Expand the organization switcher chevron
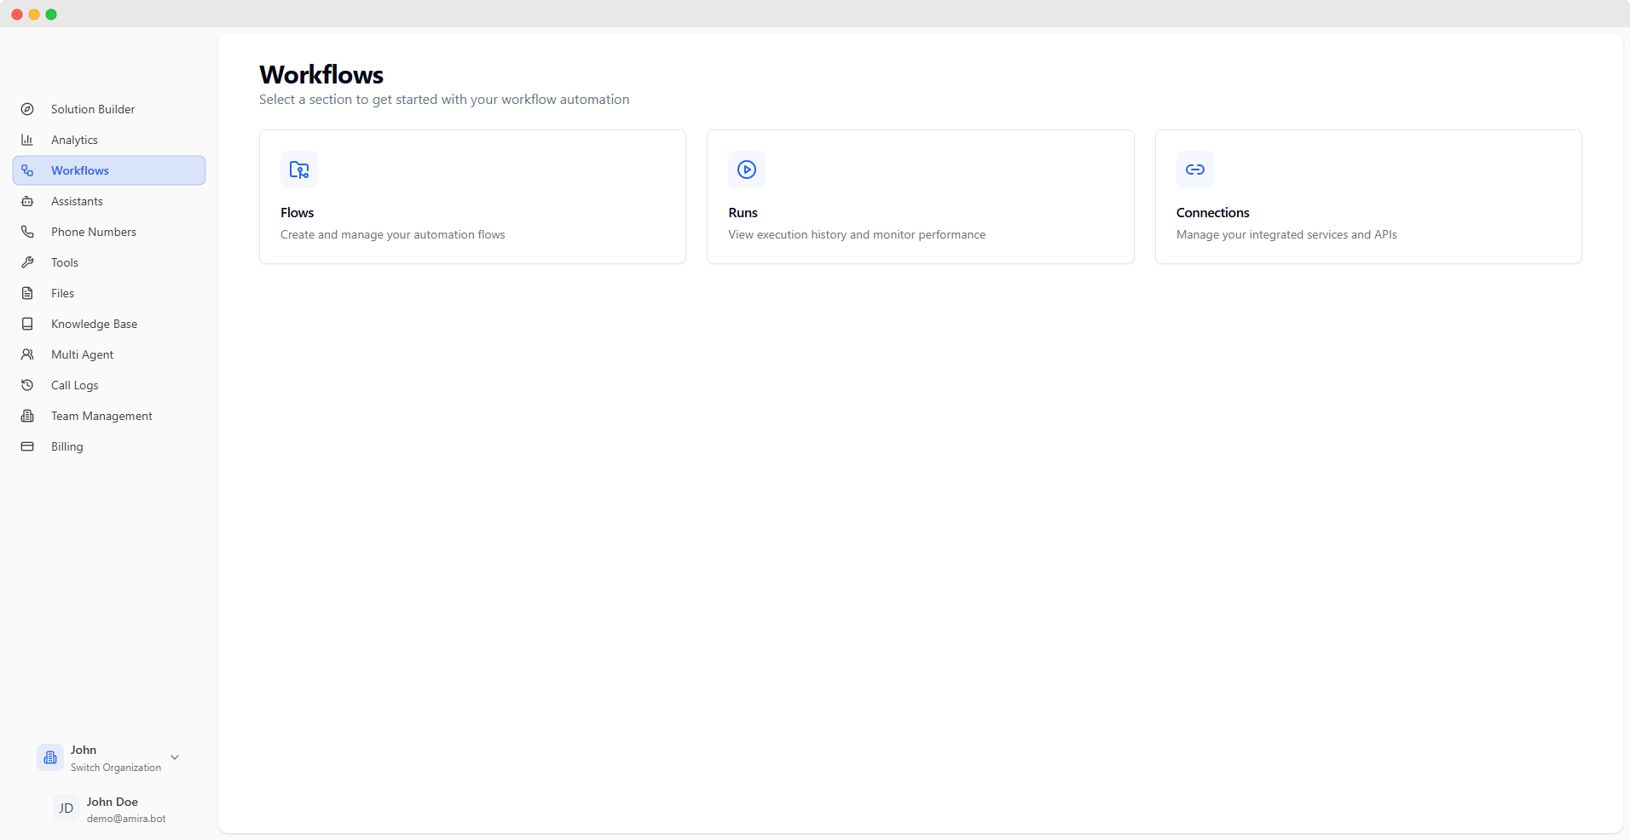Screen dimensions: 1630x840 click(175, 757)
